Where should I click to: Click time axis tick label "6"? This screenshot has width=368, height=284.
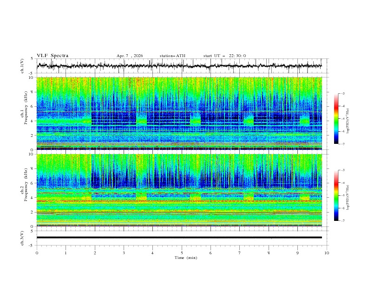pyautogui.click(x=210, y=253)
